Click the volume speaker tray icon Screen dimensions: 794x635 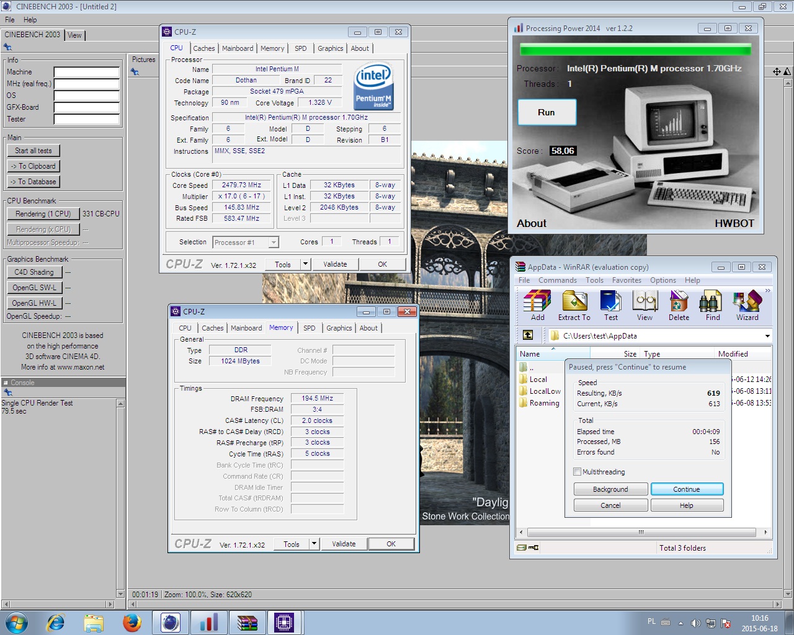695,623
